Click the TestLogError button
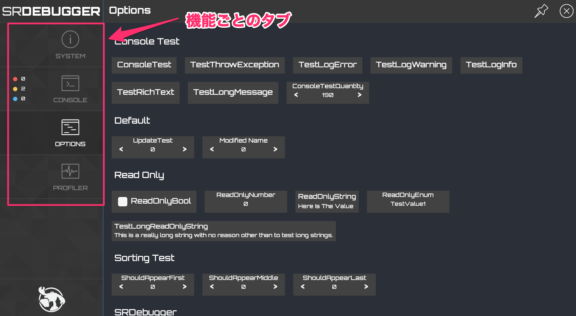Screen dimensions: 576x316 click(x=328, y=65)
